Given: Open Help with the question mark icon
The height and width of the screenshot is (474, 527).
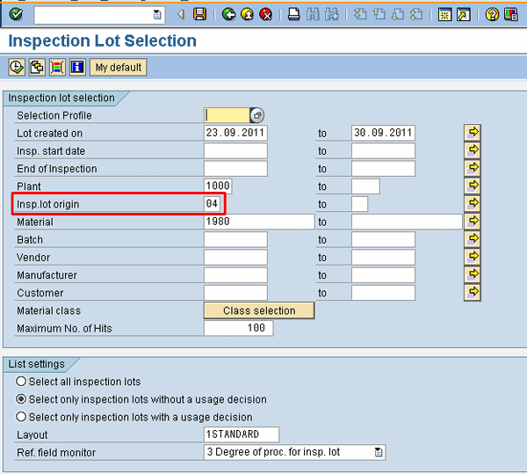Looking at the screenshot, I should (x=492, y=14).
